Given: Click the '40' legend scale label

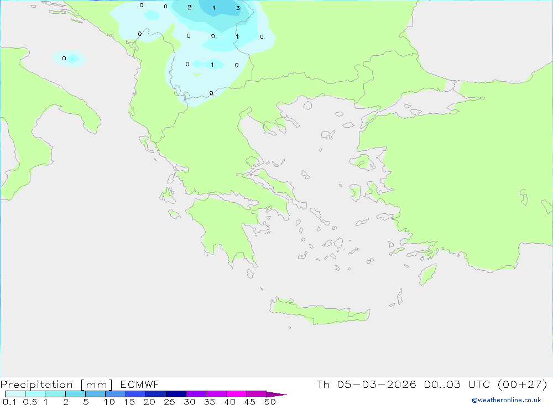Looking at the screenshot, I should [x=230, y=402].
